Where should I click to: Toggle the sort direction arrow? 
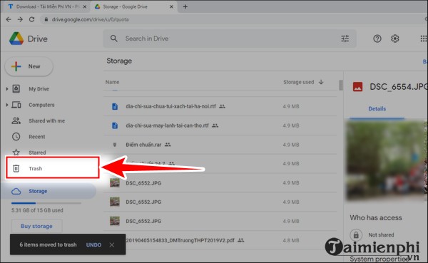(321, 82)
